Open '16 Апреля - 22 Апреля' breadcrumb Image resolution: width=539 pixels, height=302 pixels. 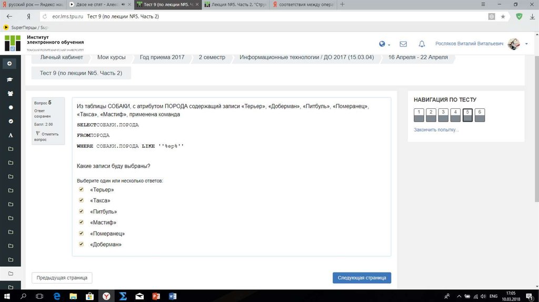[x=418, y=57]
